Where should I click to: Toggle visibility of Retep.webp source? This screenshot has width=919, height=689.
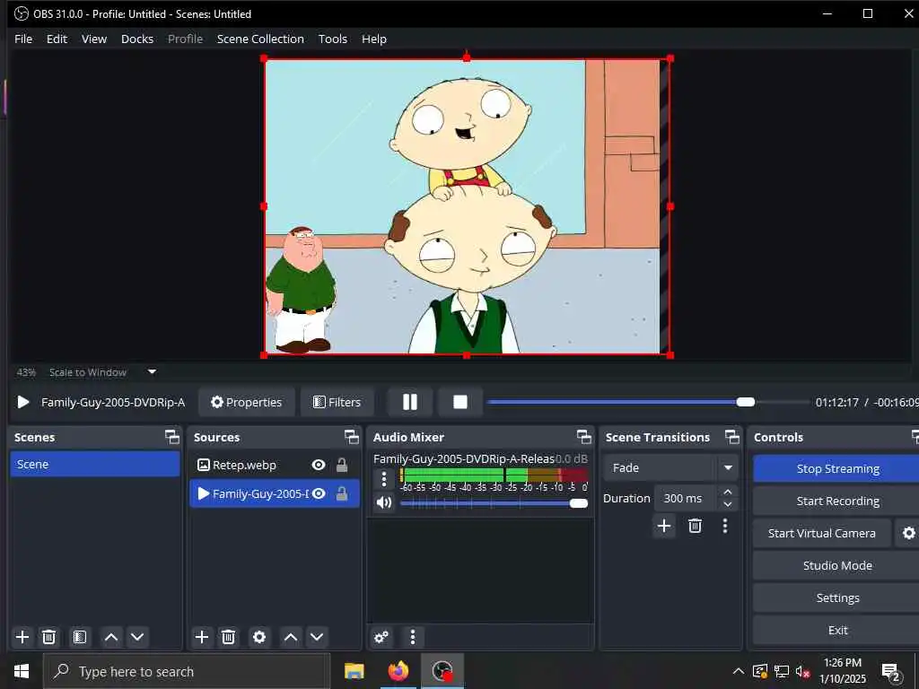tap(319, 465)
